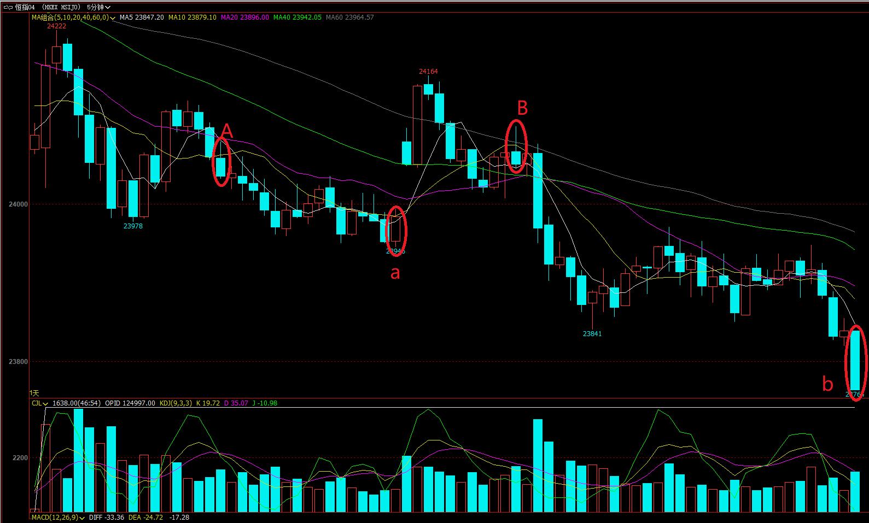The height and width of the screenshot is (523, 869).
Task: Click the 恒指04 contract name
Action: pos(25,7)
